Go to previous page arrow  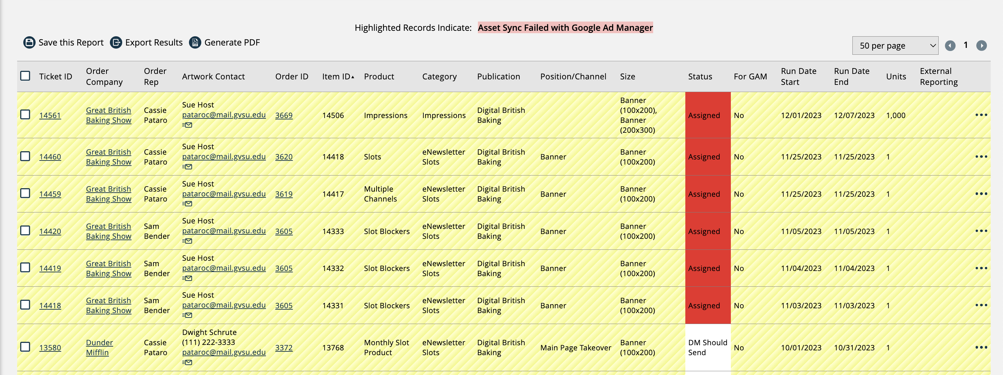click(950, 46)
